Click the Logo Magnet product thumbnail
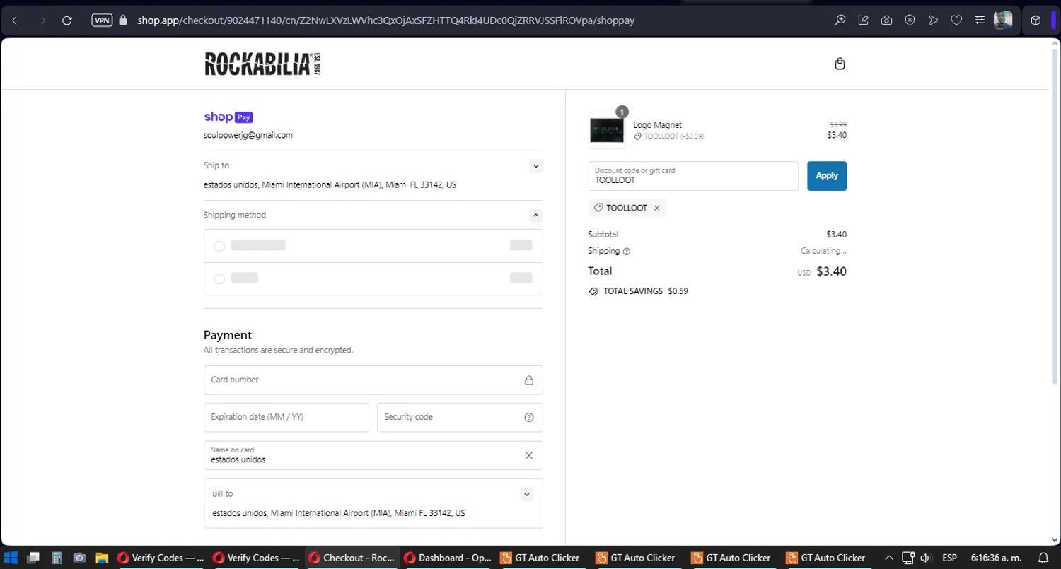Viewport: 1061px width, 569px height. click(607, 130)
